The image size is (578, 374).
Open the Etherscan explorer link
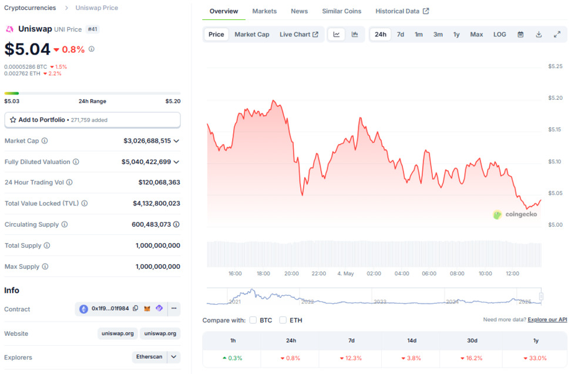[149, 357]
